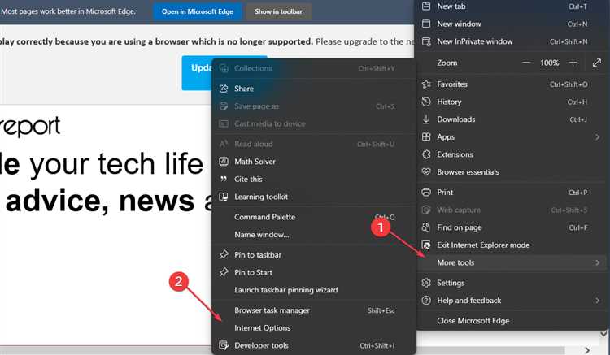Screen dimensions: 610x355
Task: Expand the Help and feedback submenu
Action: click(597, 301)
